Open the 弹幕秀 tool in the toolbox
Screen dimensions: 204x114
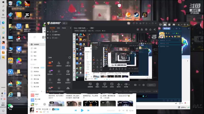59,81
